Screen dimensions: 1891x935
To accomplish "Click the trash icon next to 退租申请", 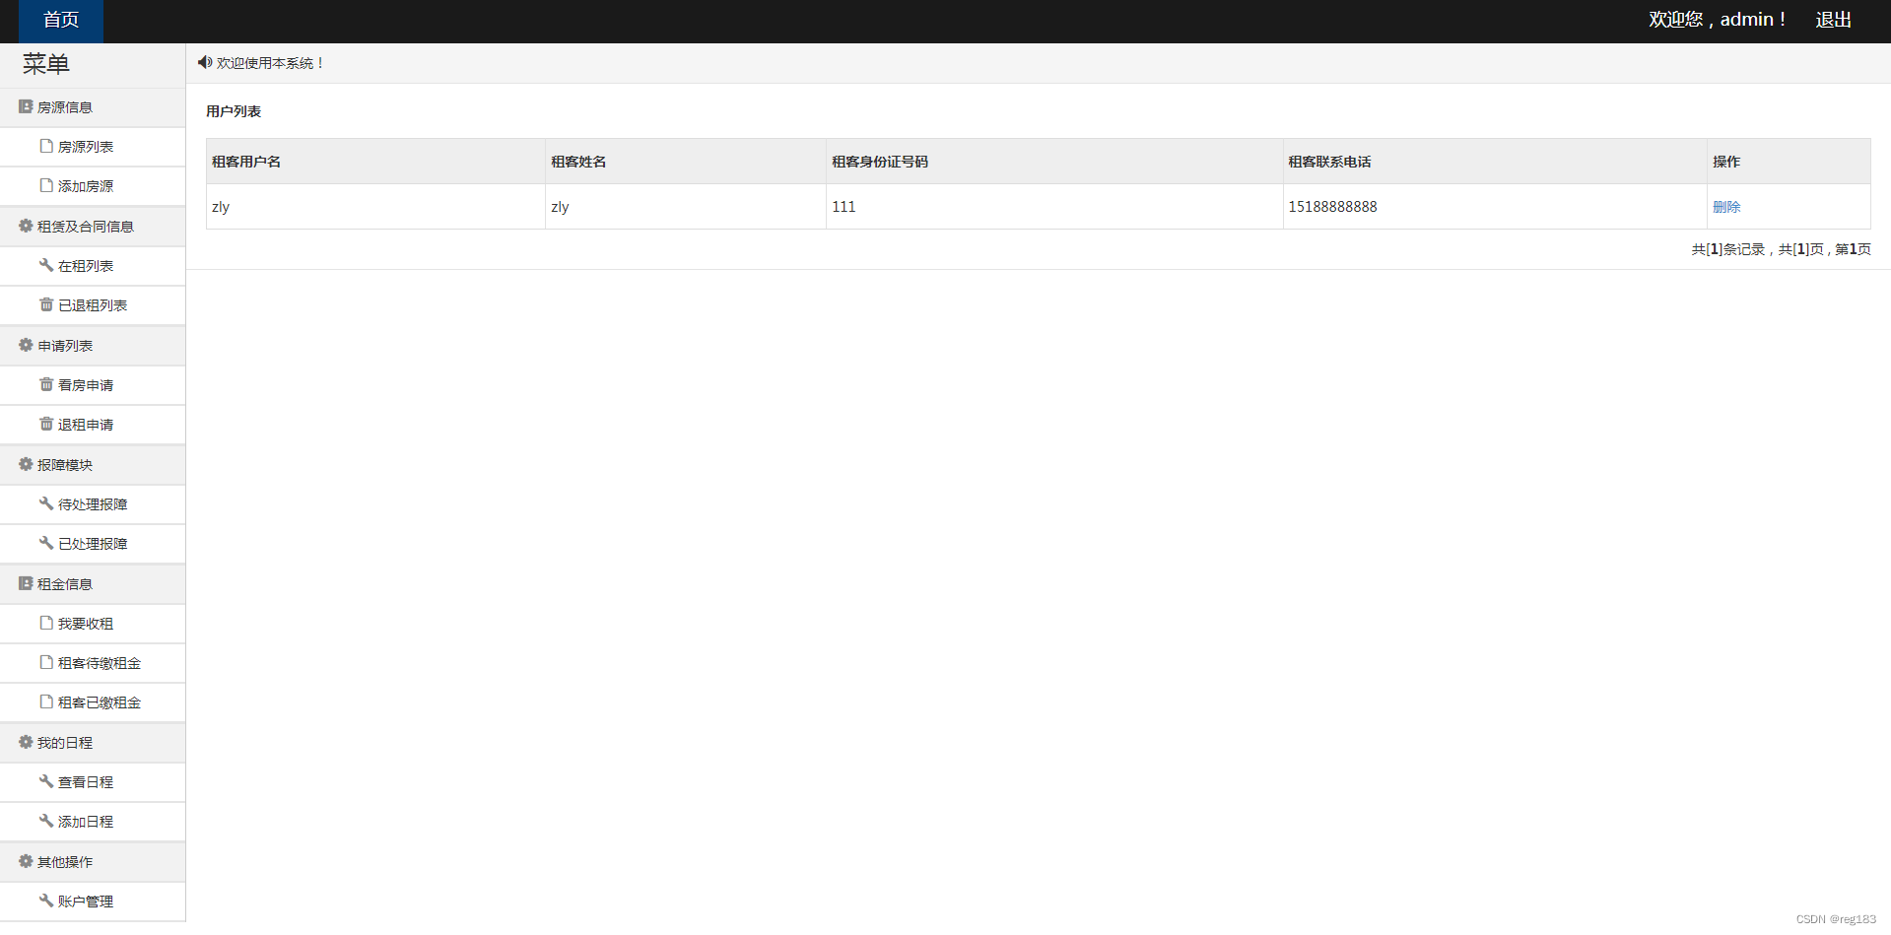I will tap(46, 424).
